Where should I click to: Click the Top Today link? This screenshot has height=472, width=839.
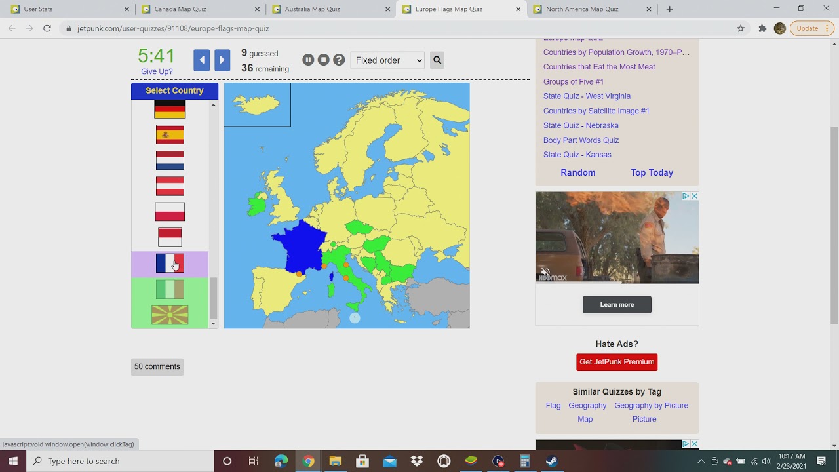(652, 173)
